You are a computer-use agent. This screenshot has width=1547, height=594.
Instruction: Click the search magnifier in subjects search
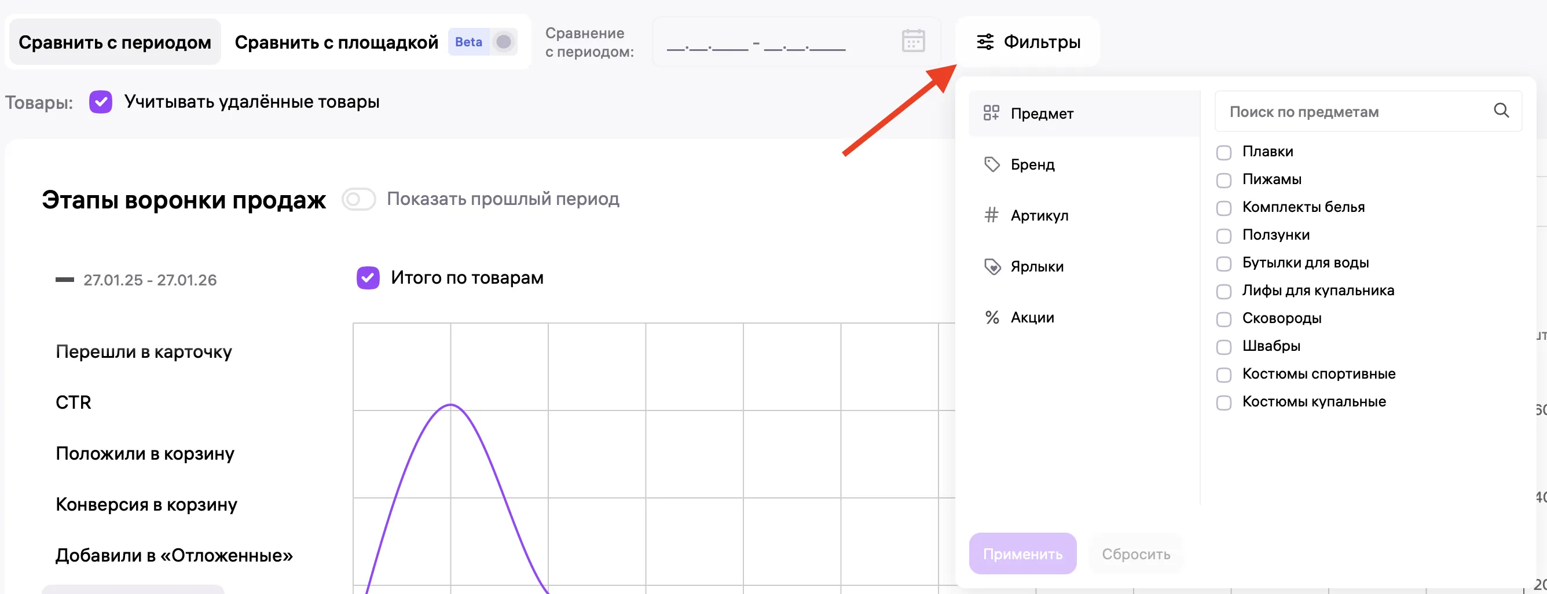coord(1501,111)
